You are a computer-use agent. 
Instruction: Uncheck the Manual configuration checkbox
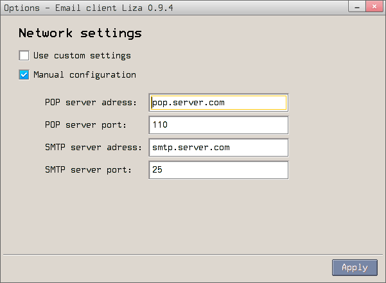coord(24,75)
